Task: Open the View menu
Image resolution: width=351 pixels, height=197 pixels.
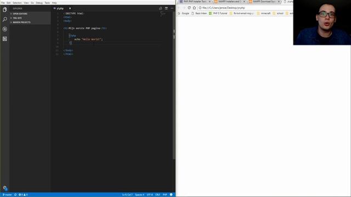Action: [26, 3]
